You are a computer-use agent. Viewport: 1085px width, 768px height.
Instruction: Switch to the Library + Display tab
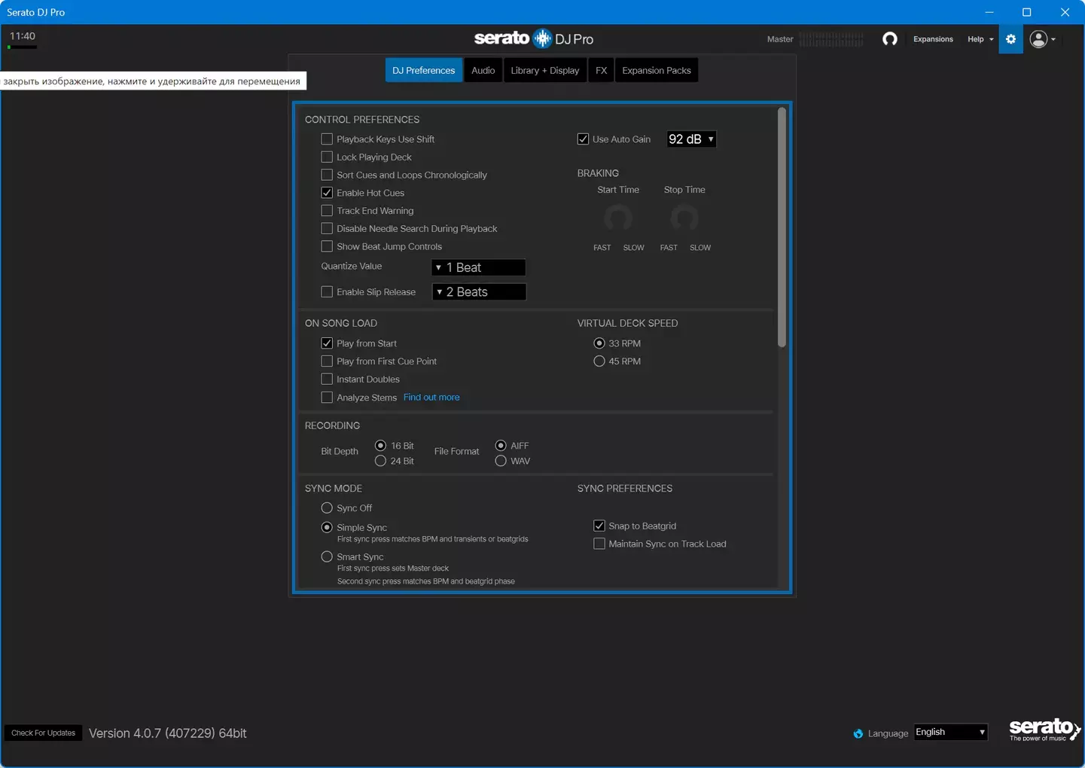click(544, 71)
